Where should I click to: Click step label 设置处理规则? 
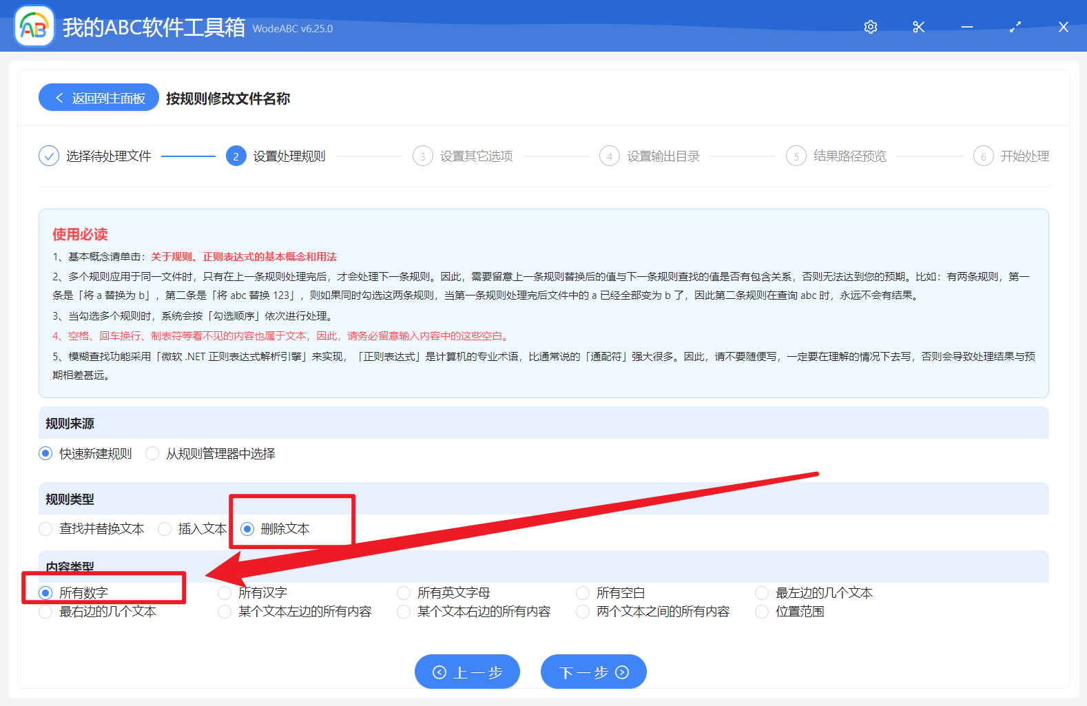[289, 156]
